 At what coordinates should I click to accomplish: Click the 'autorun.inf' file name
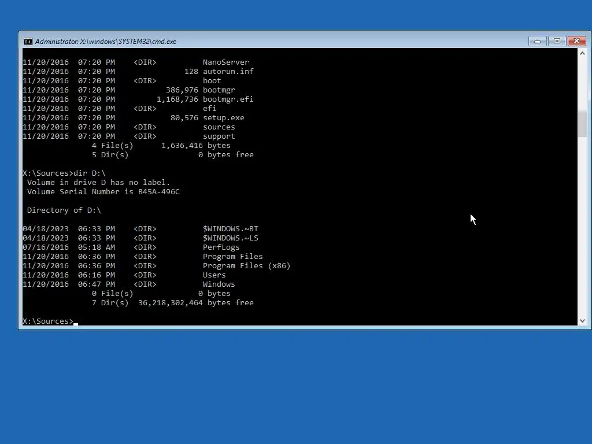coord(228,71)
